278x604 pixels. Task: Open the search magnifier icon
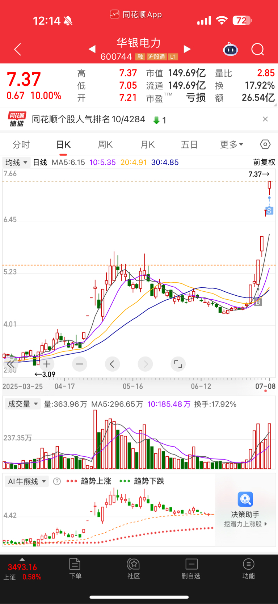[258, 49]
